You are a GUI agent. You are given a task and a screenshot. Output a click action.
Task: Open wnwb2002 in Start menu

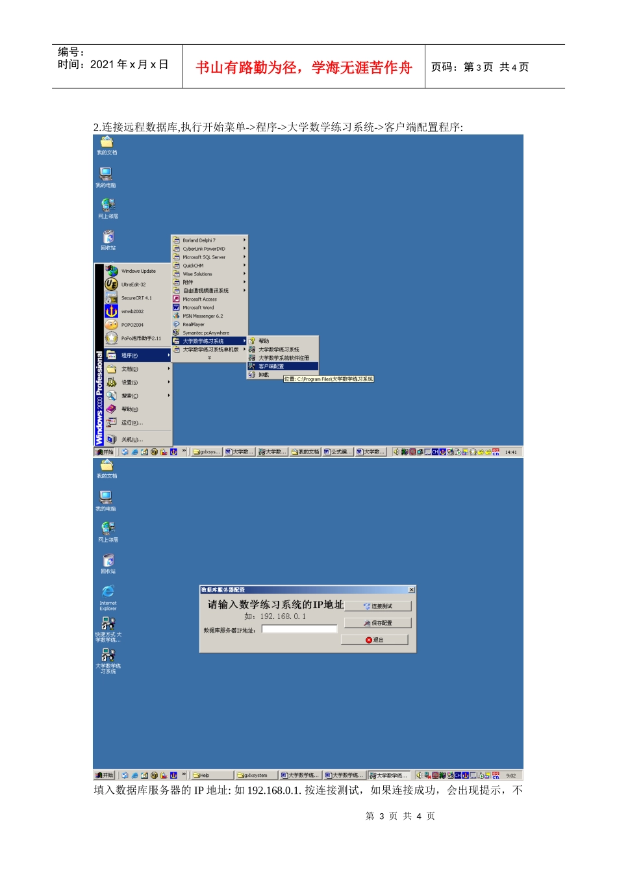132,312
